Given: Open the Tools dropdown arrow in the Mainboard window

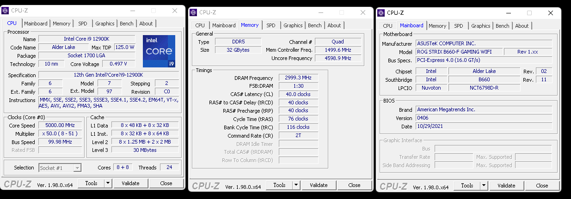Looking at the screenshot, I should pos(484,186).
